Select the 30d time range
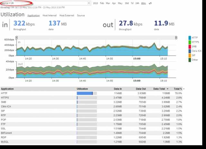The height and width of the screenshot is (149, 206). (127, 3)
